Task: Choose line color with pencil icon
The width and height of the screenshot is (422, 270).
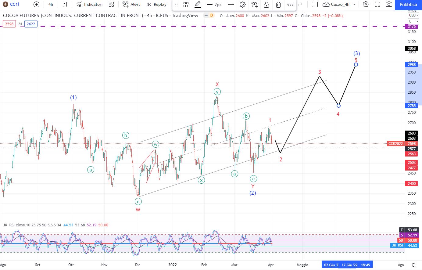Action: coord(198,4)
